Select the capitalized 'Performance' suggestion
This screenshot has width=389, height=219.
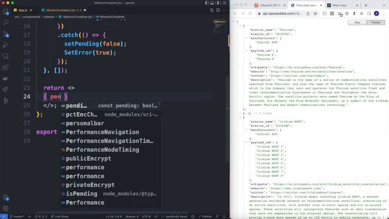[x=111, y=203]
